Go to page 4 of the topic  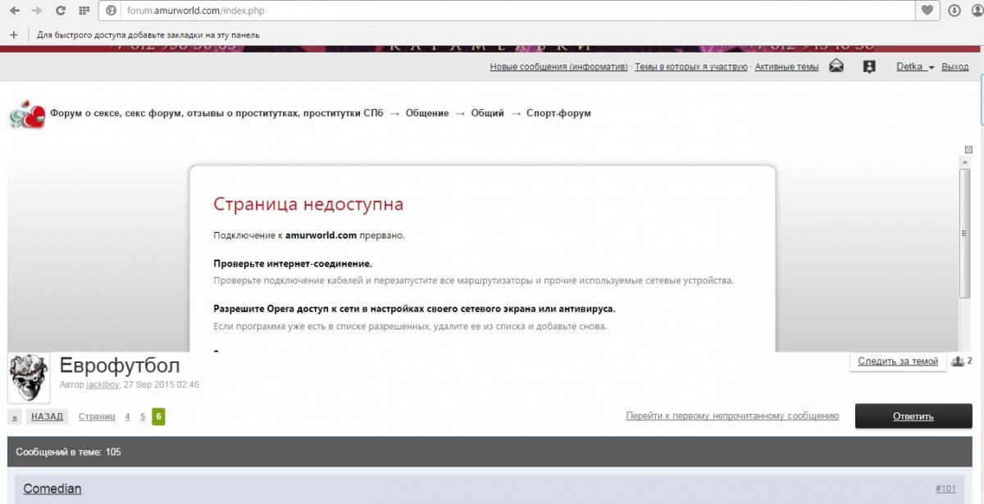point(127,416)
